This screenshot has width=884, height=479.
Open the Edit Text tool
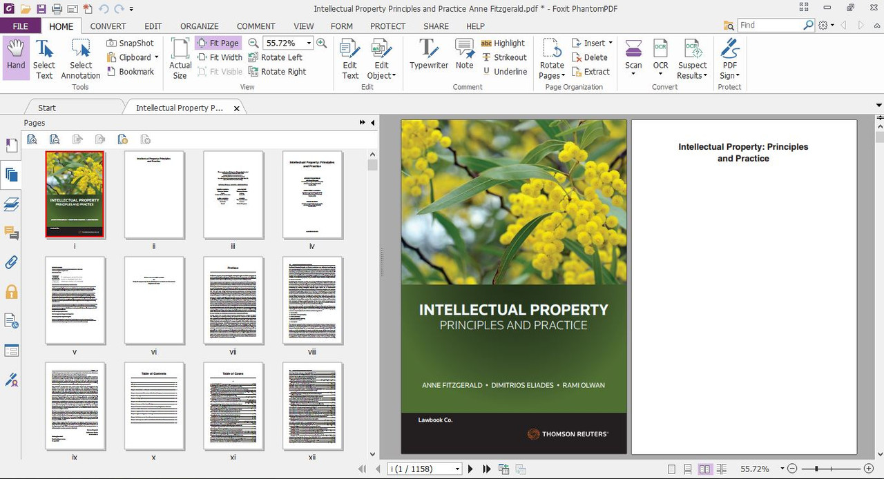pos(350,58)
